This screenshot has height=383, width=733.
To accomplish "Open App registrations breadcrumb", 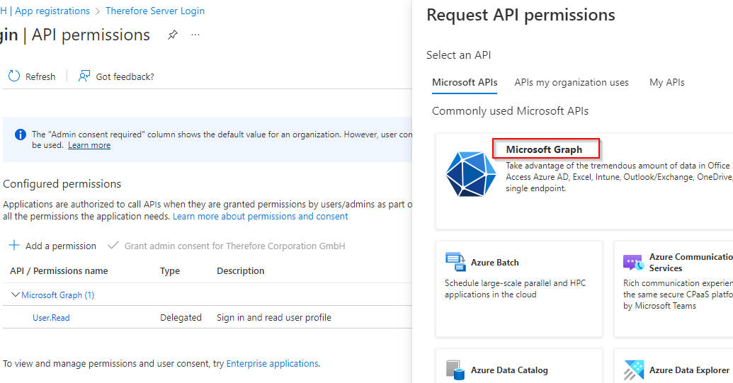I will (52, 11).
